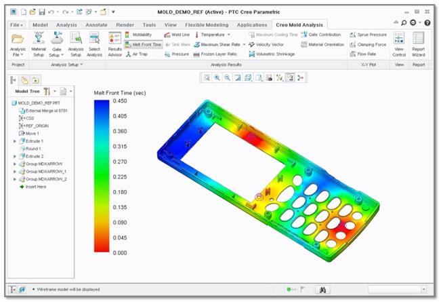443x302 pixels.
Task: Toggle the spin center graphics toolbar button
Action: click(x=300, y=77)
